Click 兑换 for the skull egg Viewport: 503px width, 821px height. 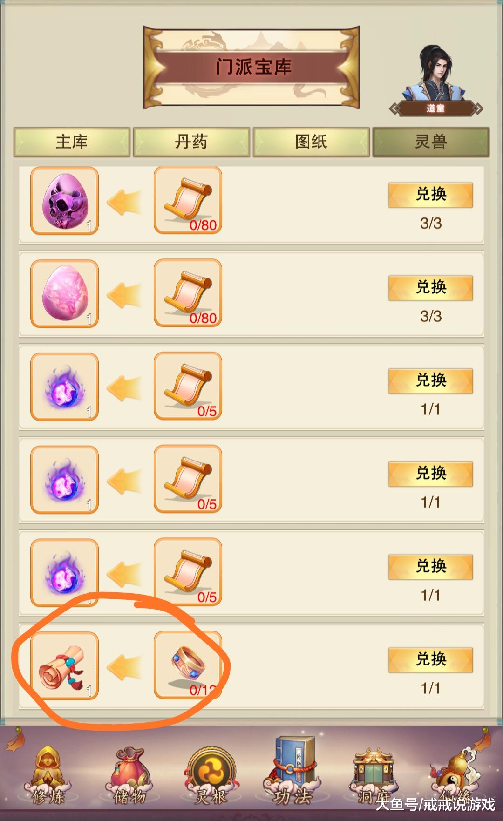(x=431, y=195)
